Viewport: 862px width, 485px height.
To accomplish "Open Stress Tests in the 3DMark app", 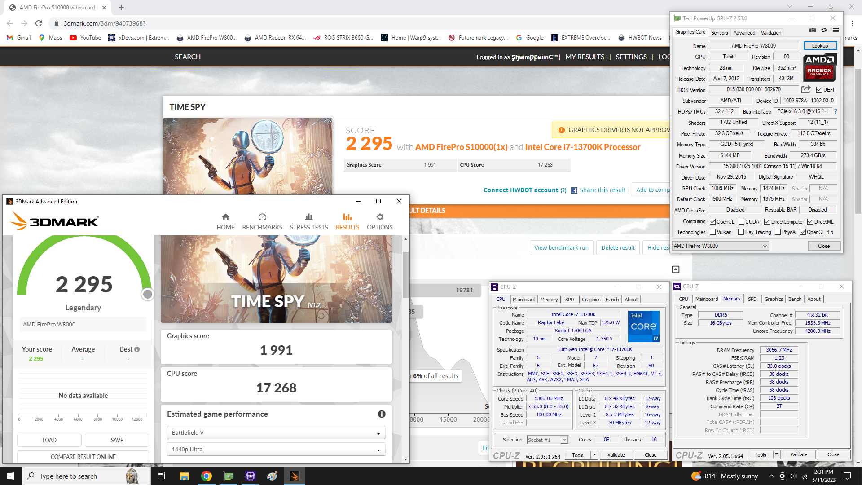I will [x=309, y=222].
